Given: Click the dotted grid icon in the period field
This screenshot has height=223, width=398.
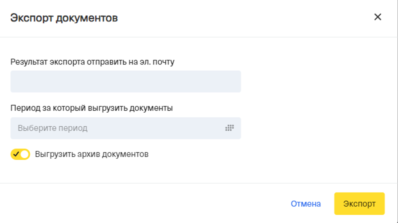Looking at the screenshot, I should point(229,128).
